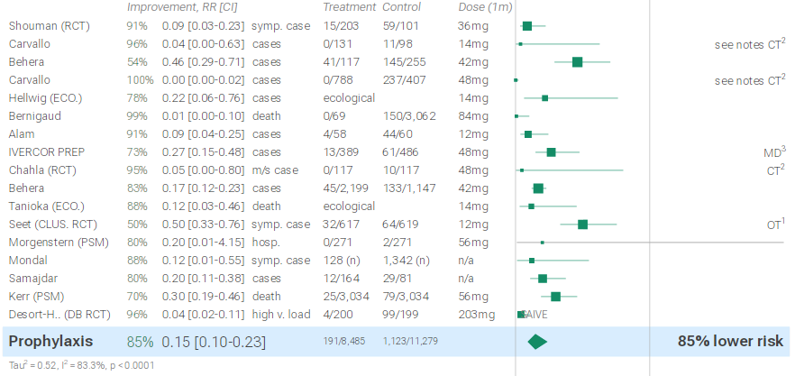Open the Carvallo study with 100% improvement
Viewport: 795px width, 376px height.
tap(30, 79)
